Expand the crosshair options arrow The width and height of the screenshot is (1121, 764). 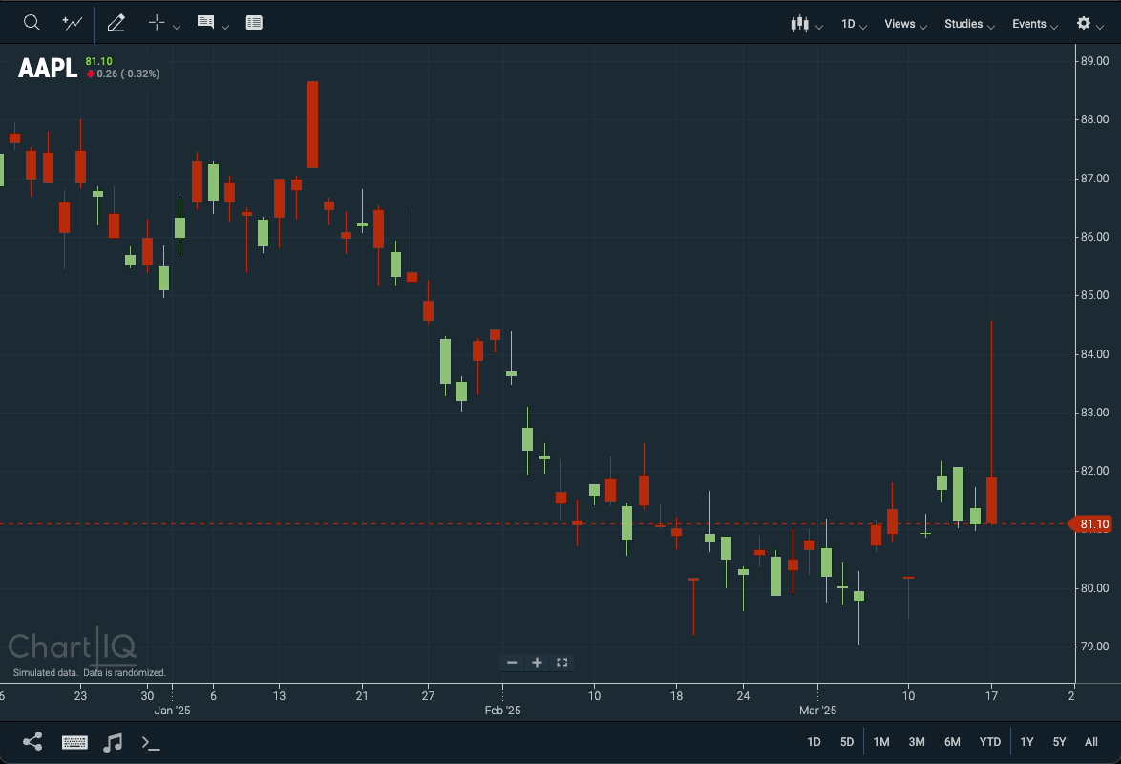click(x=177, y=27)
